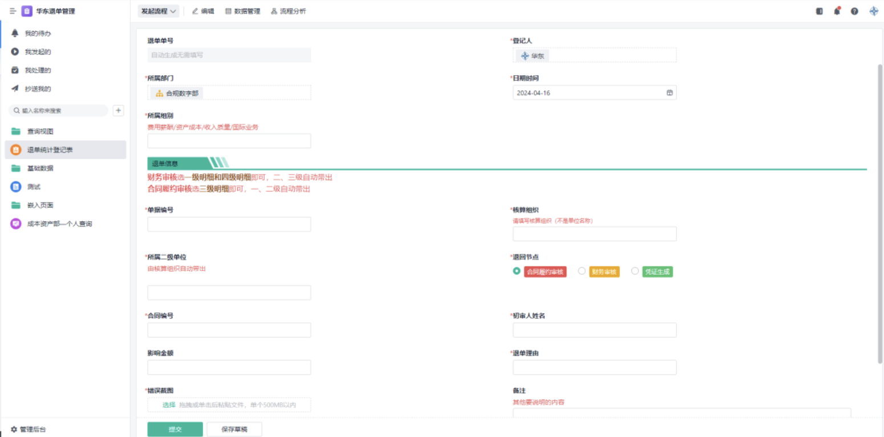Click the 退单单号 auto-generated field
Viewport: 884px width, 437px height.
point(229,55)
